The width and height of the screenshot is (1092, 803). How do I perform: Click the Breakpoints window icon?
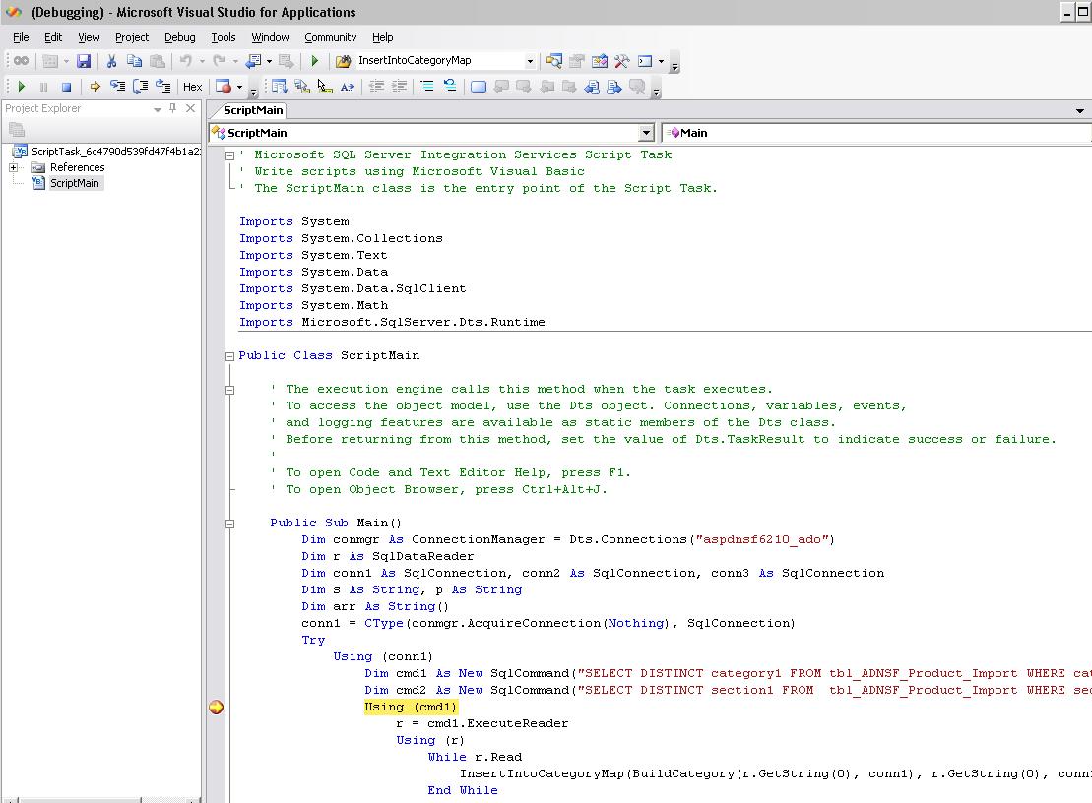[223, 87]
